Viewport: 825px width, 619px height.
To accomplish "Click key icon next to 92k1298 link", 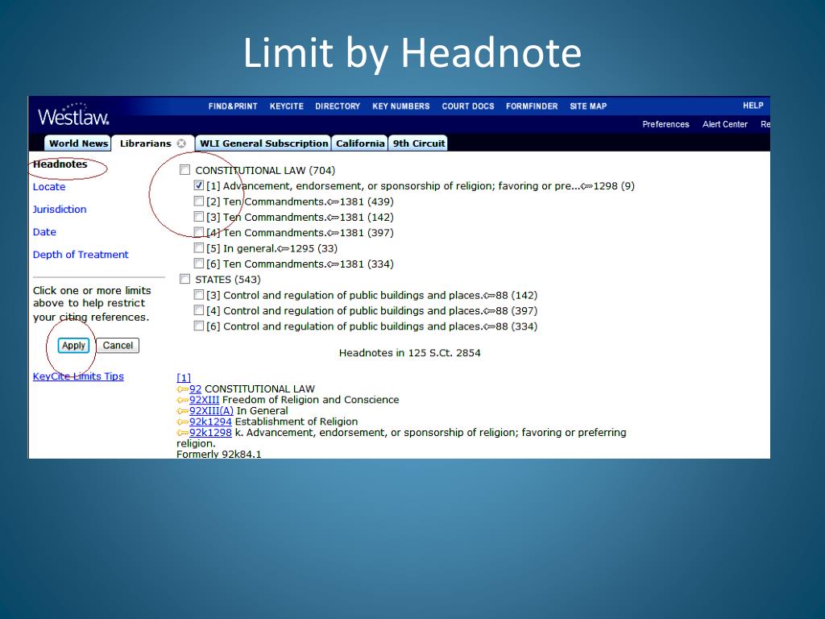I will [x=183, y=433].
